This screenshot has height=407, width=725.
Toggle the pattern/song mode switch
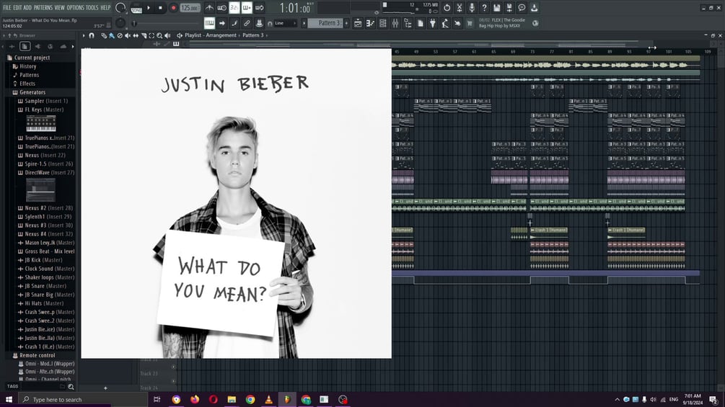pos(136,8)
